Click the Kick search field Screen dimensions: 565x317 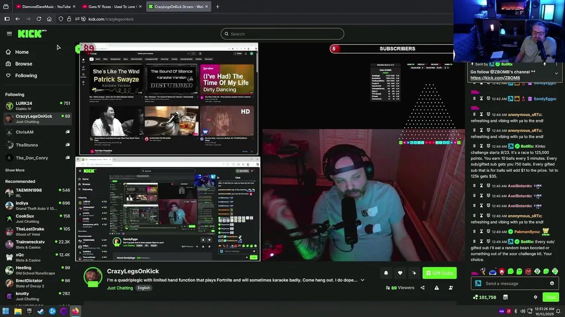[x=282, y=34]
